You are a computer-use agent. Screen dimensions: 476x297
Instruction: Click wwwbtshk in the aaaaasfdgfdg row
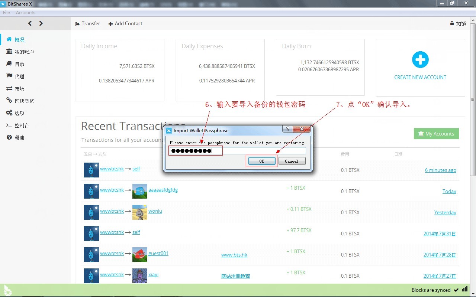[x=112, y=190]
